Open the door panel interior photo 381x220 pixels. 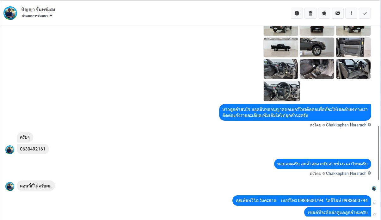tap(353, 47)
